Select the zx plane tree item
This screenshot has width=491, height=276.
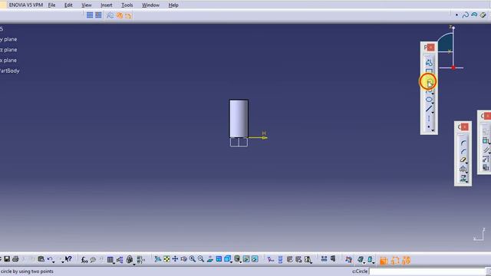point(8,60)
